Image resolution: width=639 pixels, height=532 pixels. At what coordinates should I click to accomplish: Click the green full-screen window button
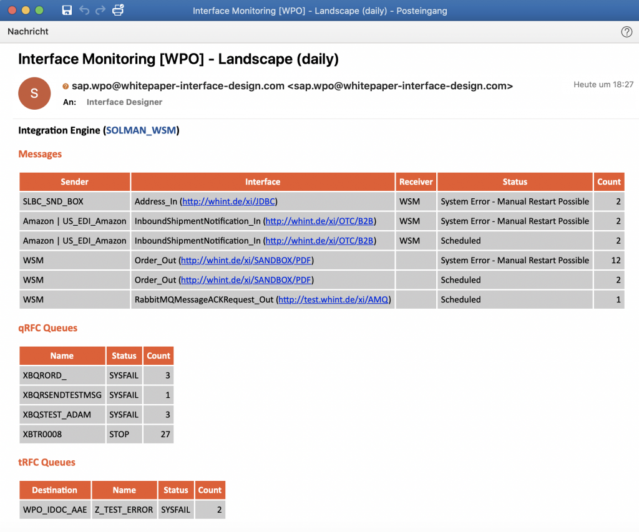tap(39, 11)
